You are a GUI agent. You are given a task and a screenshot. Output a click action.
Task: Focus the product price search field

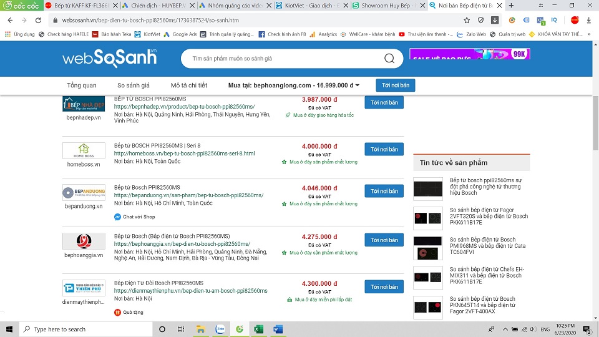click(283, 59)
